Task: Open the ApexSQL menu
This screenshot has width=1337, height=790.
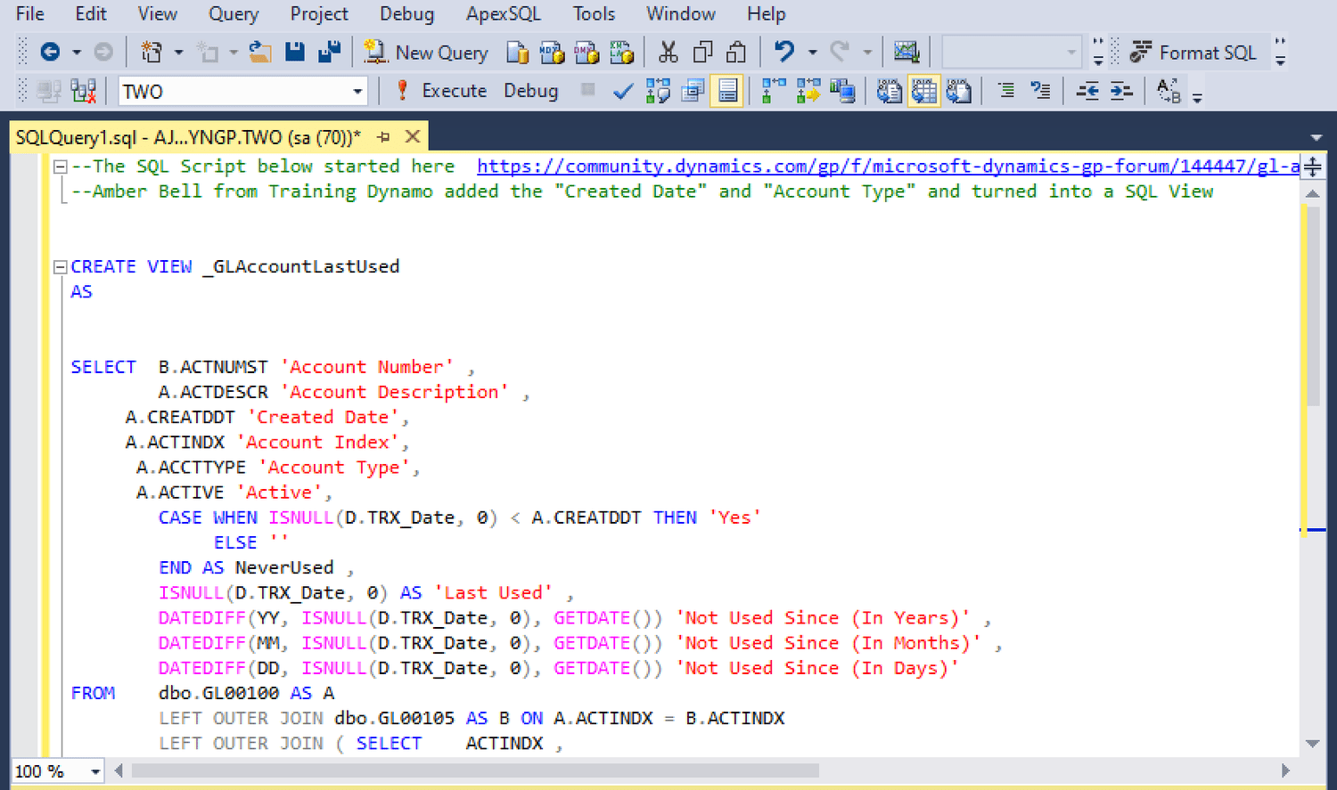Action: pyautogui.click(x=504, y=13)
